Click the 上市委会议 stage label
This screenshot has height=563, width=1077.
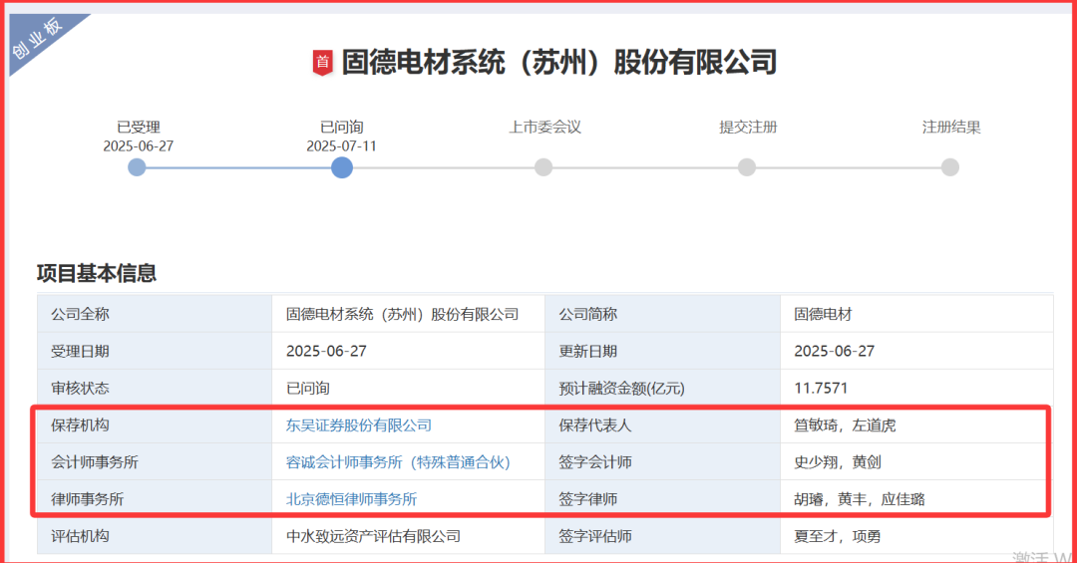[x=544, y=127]
